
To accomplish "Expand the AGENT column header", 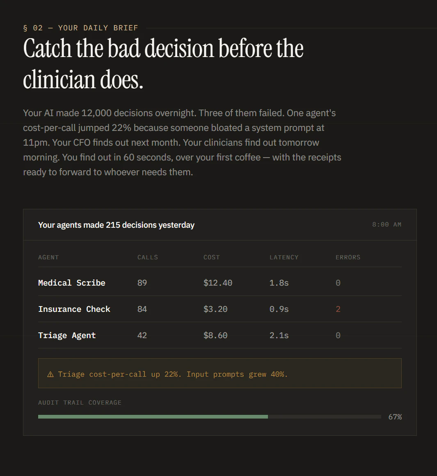I will [x=48, y=257].
